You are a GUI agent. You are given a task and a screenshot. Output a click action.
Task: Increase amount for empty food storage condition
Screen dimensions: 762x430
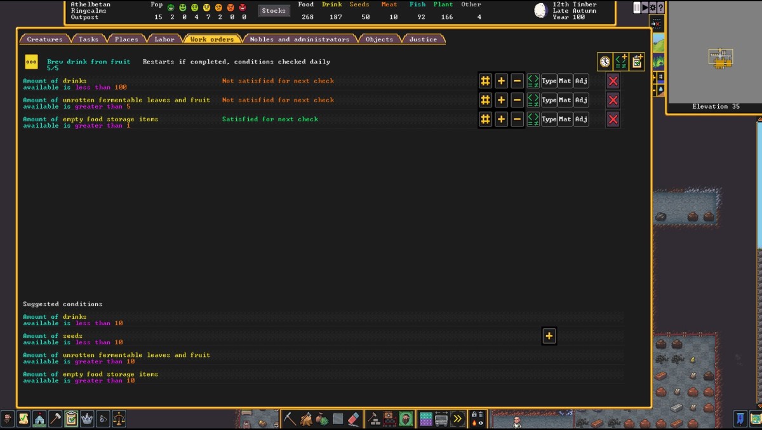501,119
